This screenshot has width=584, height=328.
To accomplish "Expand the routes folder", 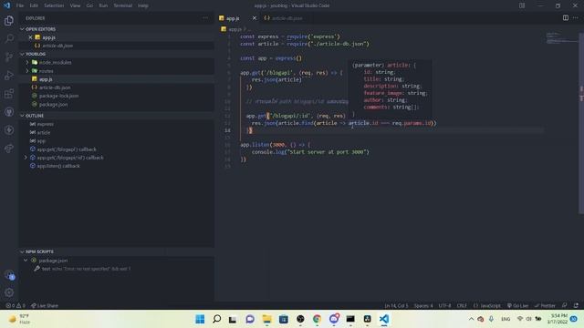I will pyautogui.click(x=27, y=71).
